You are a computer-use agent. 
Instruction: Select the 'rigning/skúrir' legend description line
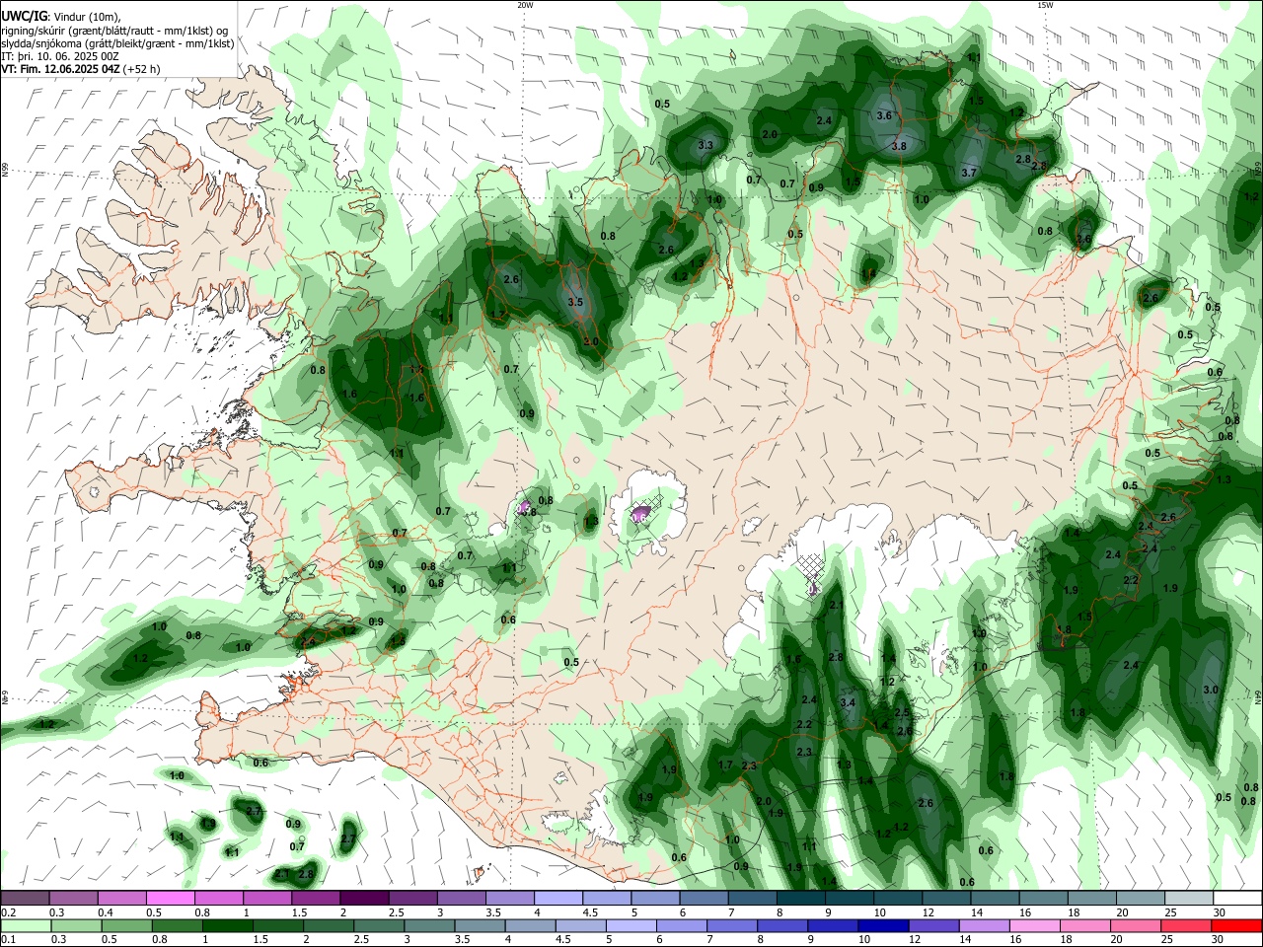click(114, 31)
